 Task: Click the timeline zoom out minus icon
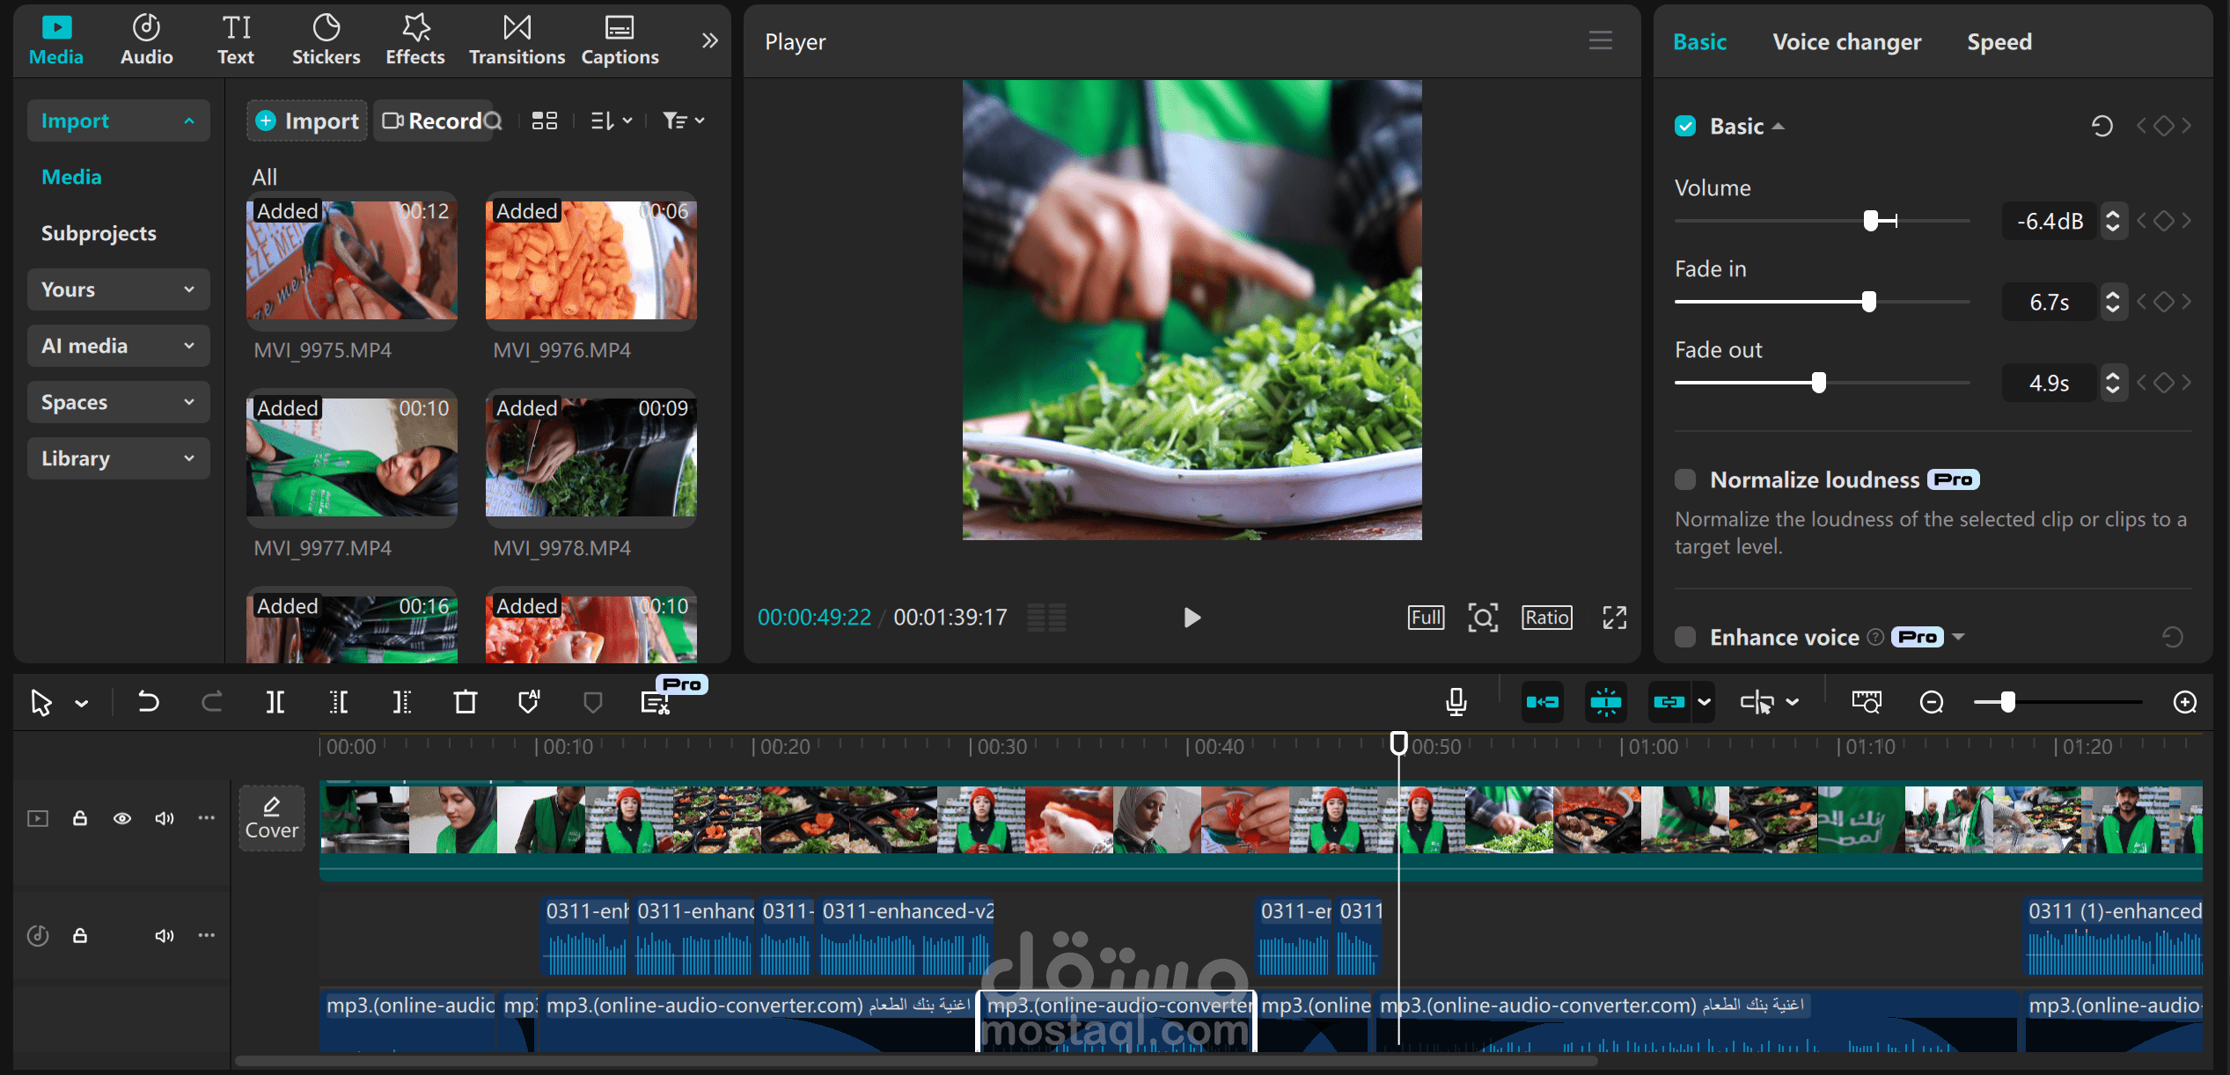point(1931,702)
